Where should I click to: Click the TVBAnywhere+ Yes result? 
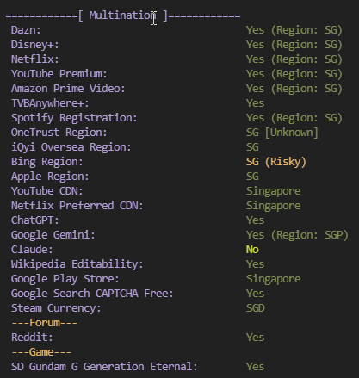(x=255, y=103)
